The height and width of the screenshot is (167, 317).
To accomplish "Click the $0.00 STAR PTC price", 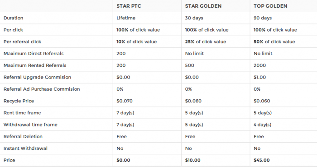I will (x=123, y=160).
